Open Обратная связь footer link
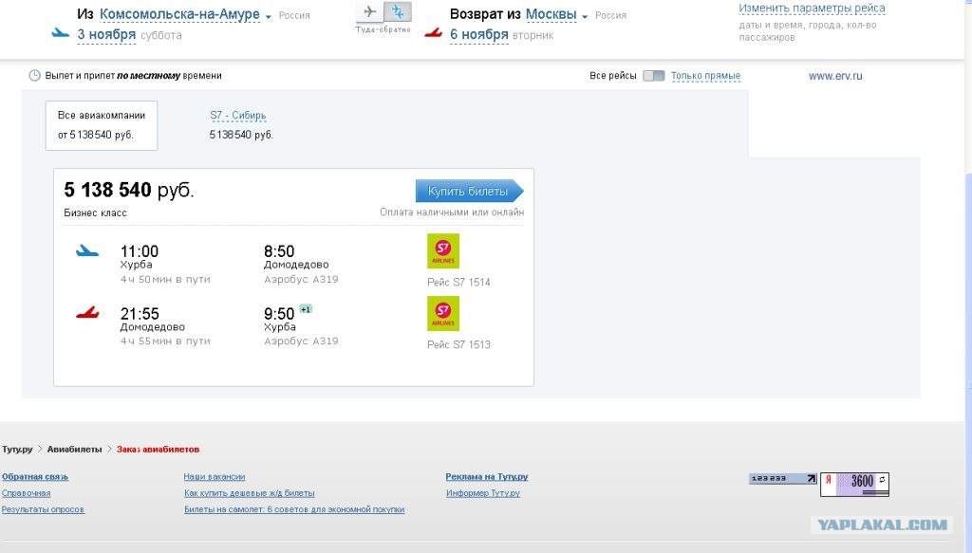 pyautogui.click(x=35, y=476)
